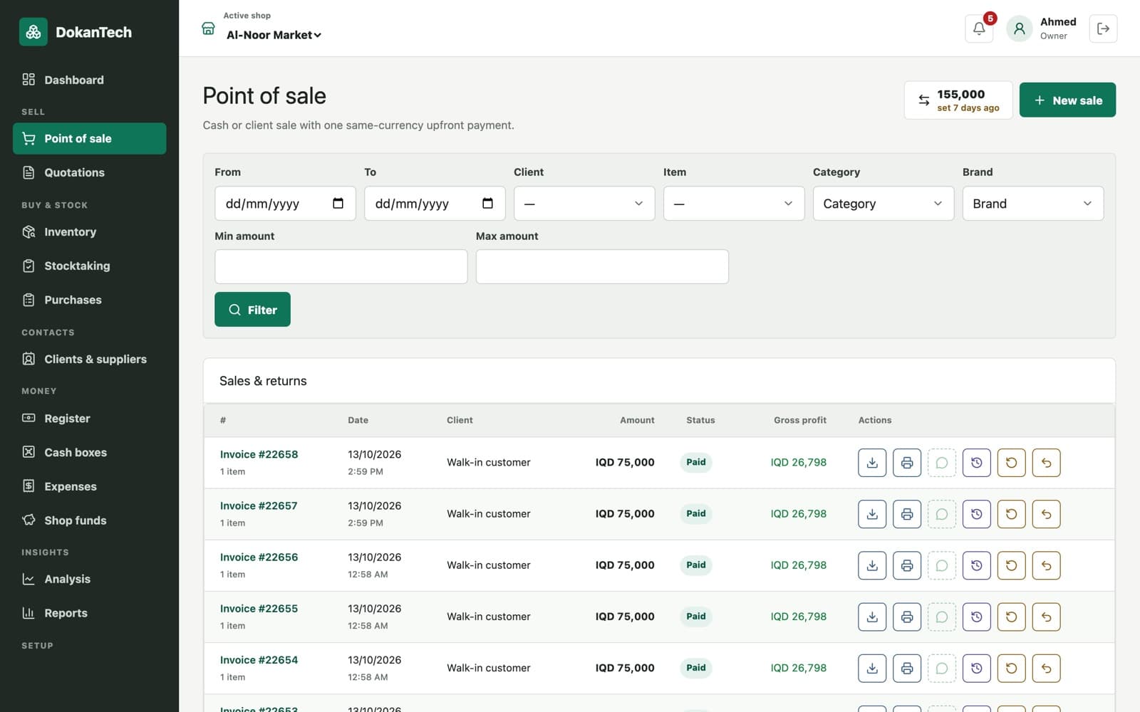Click refresh arrow icon for Invoice #22654

1012,668
